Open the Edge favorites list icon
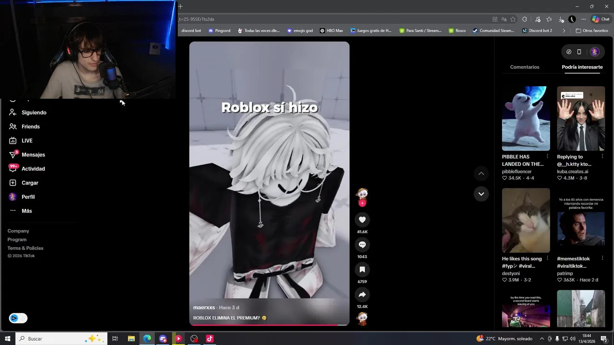Viewport: 614px width, 345px height. [549, 19]
